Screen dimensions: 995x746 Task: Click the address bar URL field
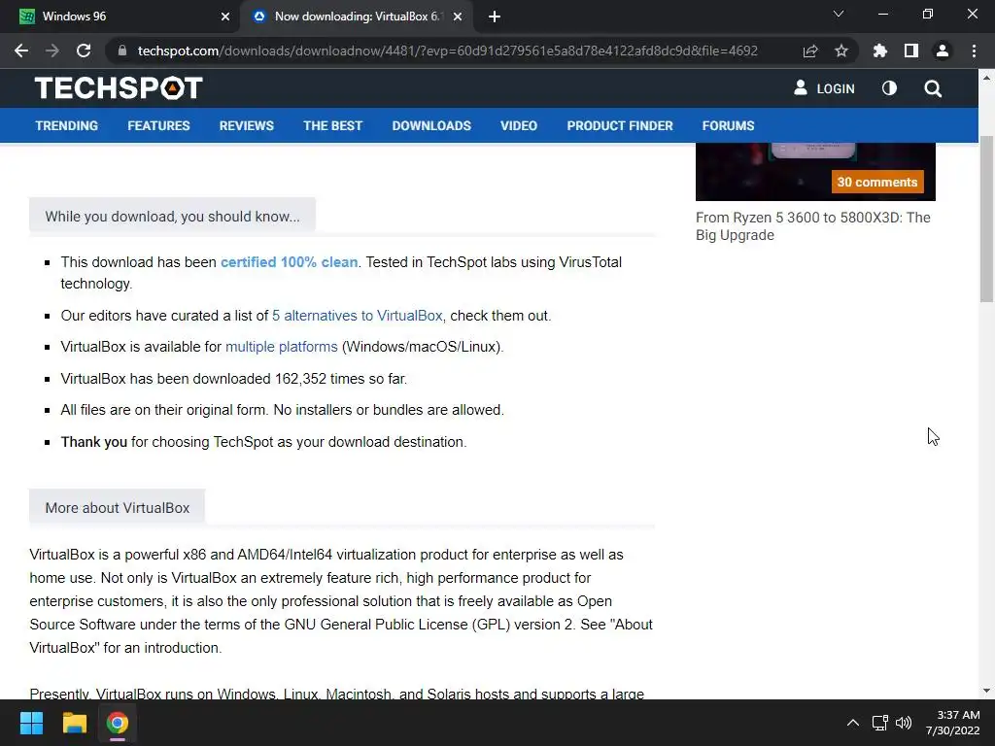coord(447,51)
